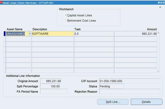Click the Task column header
Image resolution: width=165 pixels, height=109 pixels.
click(77, 29)
